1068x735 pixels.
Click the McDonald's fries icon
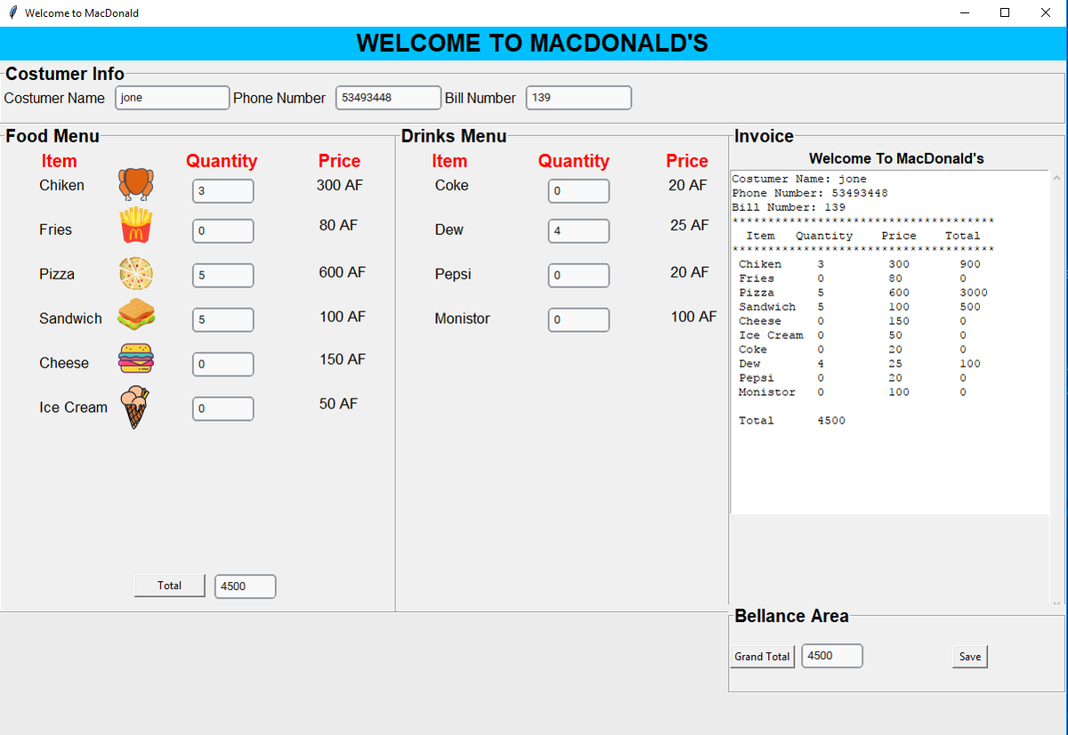point(136,225)
